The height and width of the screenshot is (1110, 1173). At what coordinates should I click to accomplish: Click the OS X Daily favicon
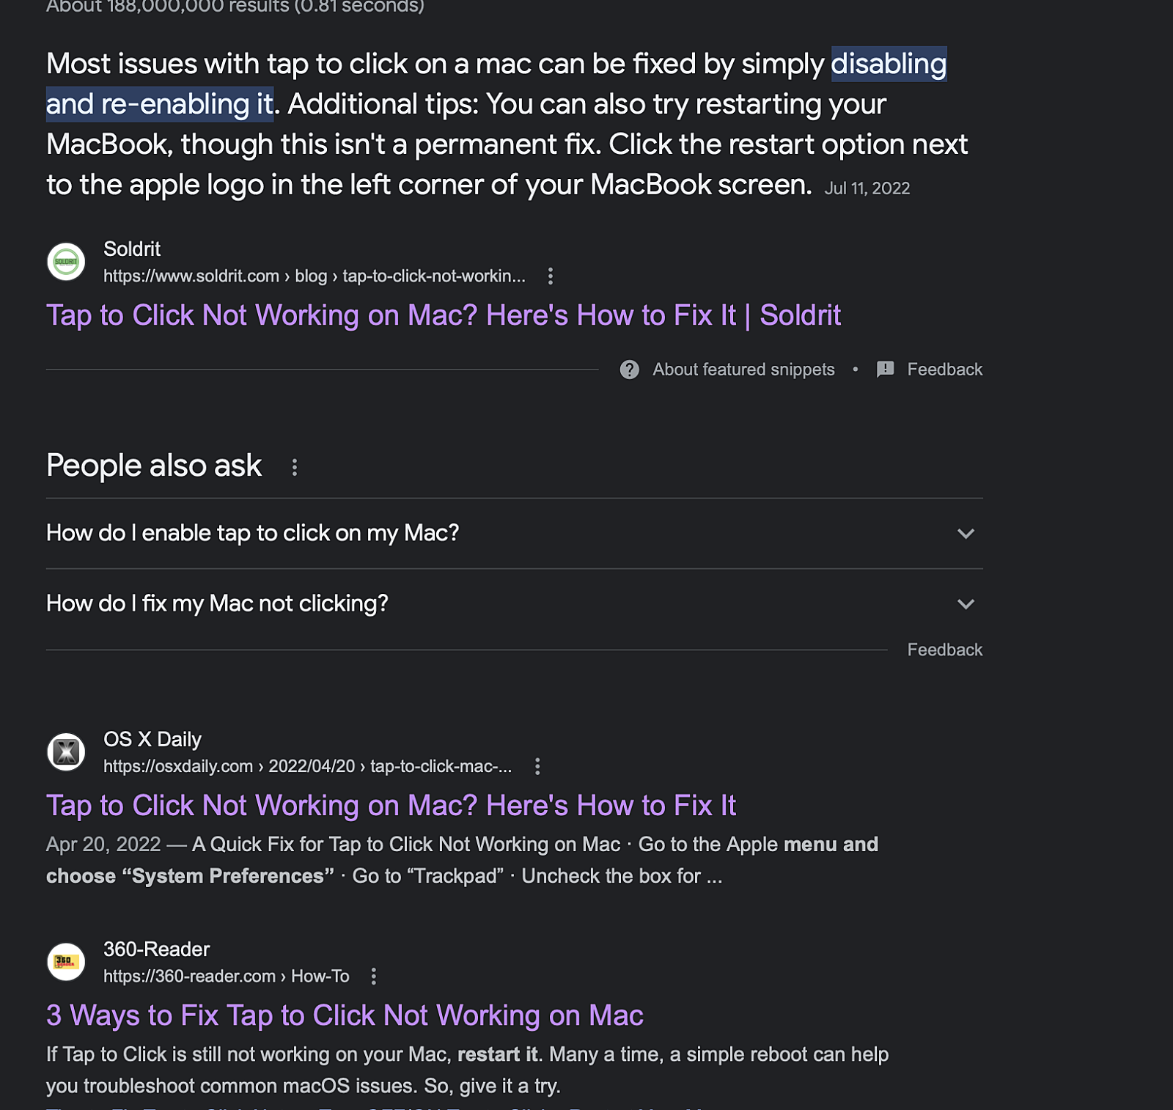[66, 751]
